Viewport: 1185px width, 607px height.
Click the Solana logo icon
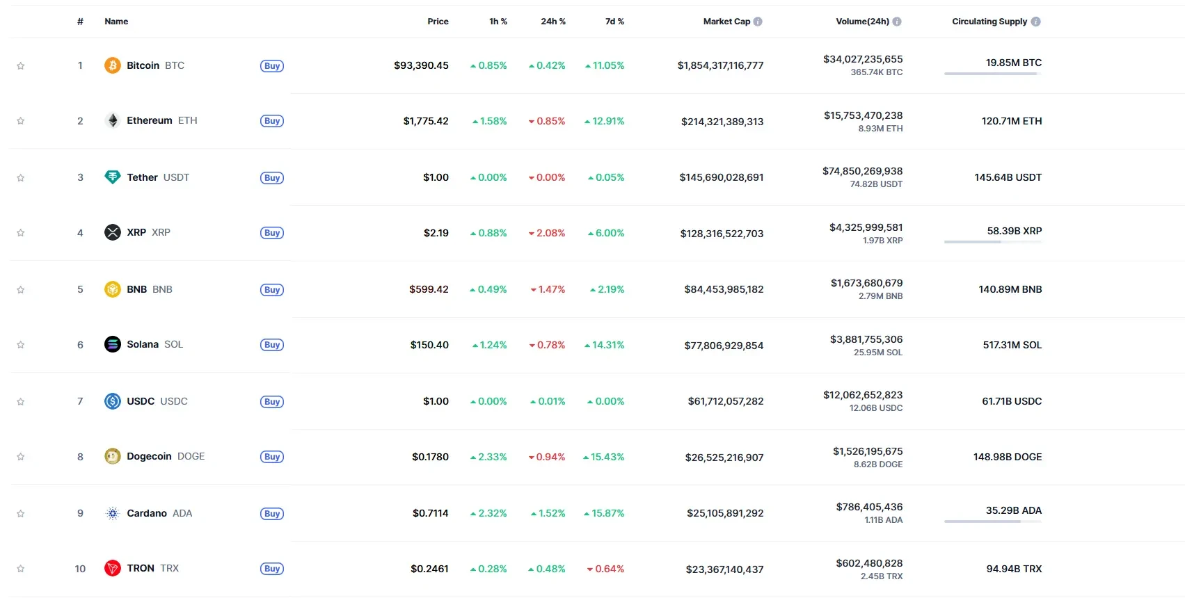(112, 344)
